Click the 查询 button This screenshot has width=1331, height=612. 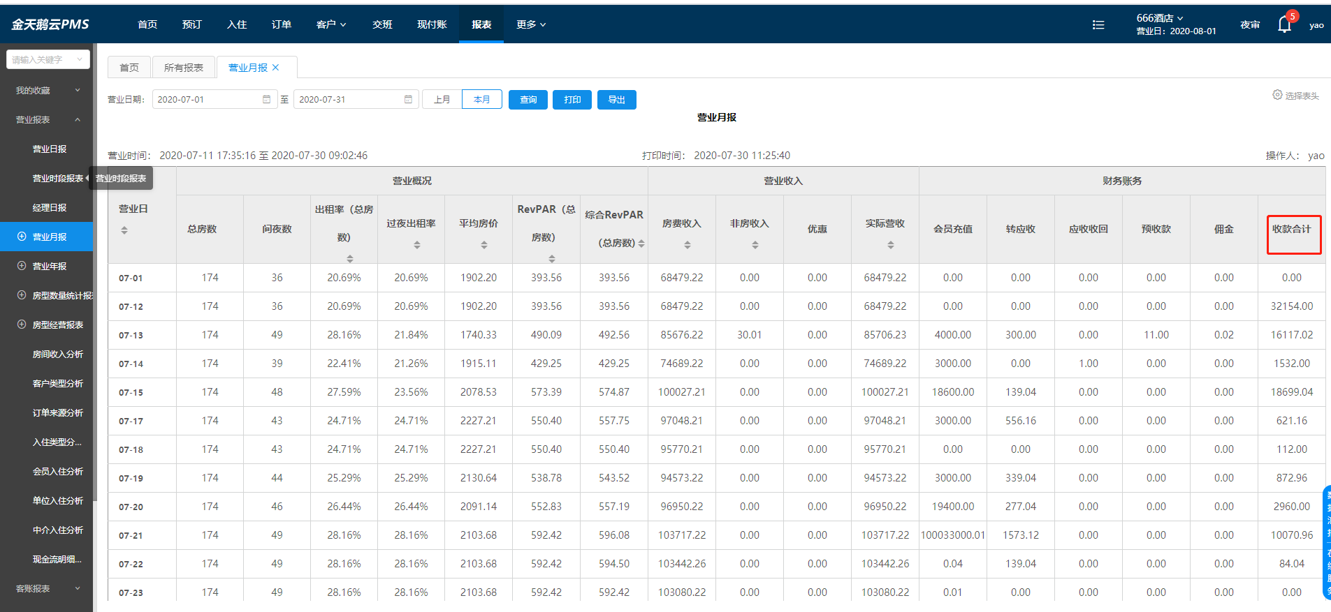[x=528, y=99]
